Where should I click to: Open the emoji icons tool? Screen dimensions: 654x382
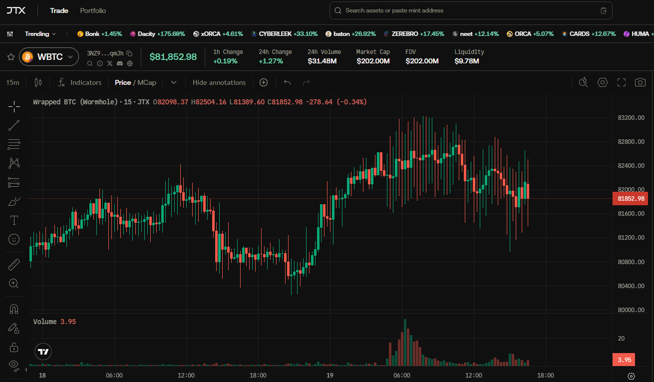[x=14, y=239]
